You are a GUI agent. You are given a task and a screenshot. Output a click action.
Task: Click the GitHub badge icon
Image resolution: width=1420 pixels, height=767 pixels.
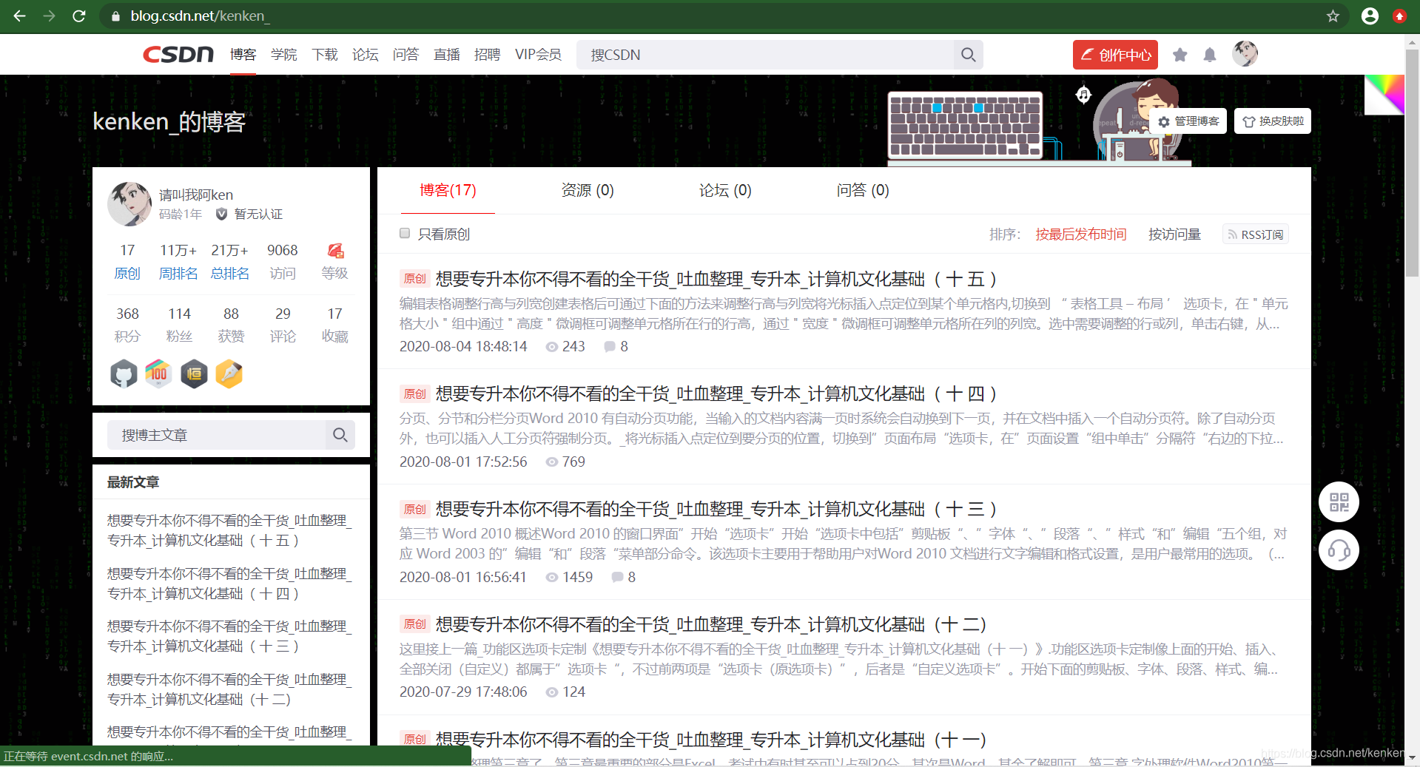click(x=124, y=374)
